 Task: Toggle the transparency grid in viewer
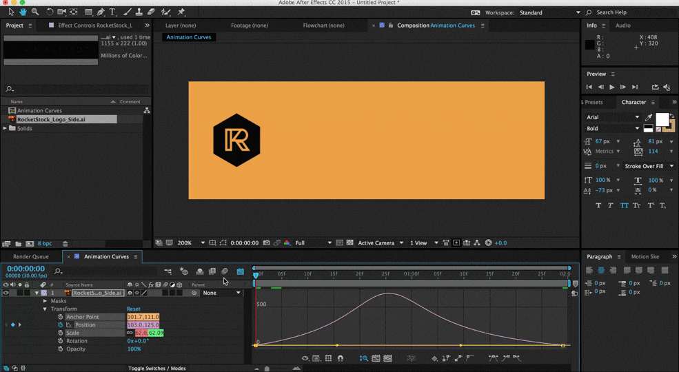[350, 243]
